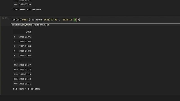180x101 pixels.
Task: Click the row index 2382
Action: [16, 4]
